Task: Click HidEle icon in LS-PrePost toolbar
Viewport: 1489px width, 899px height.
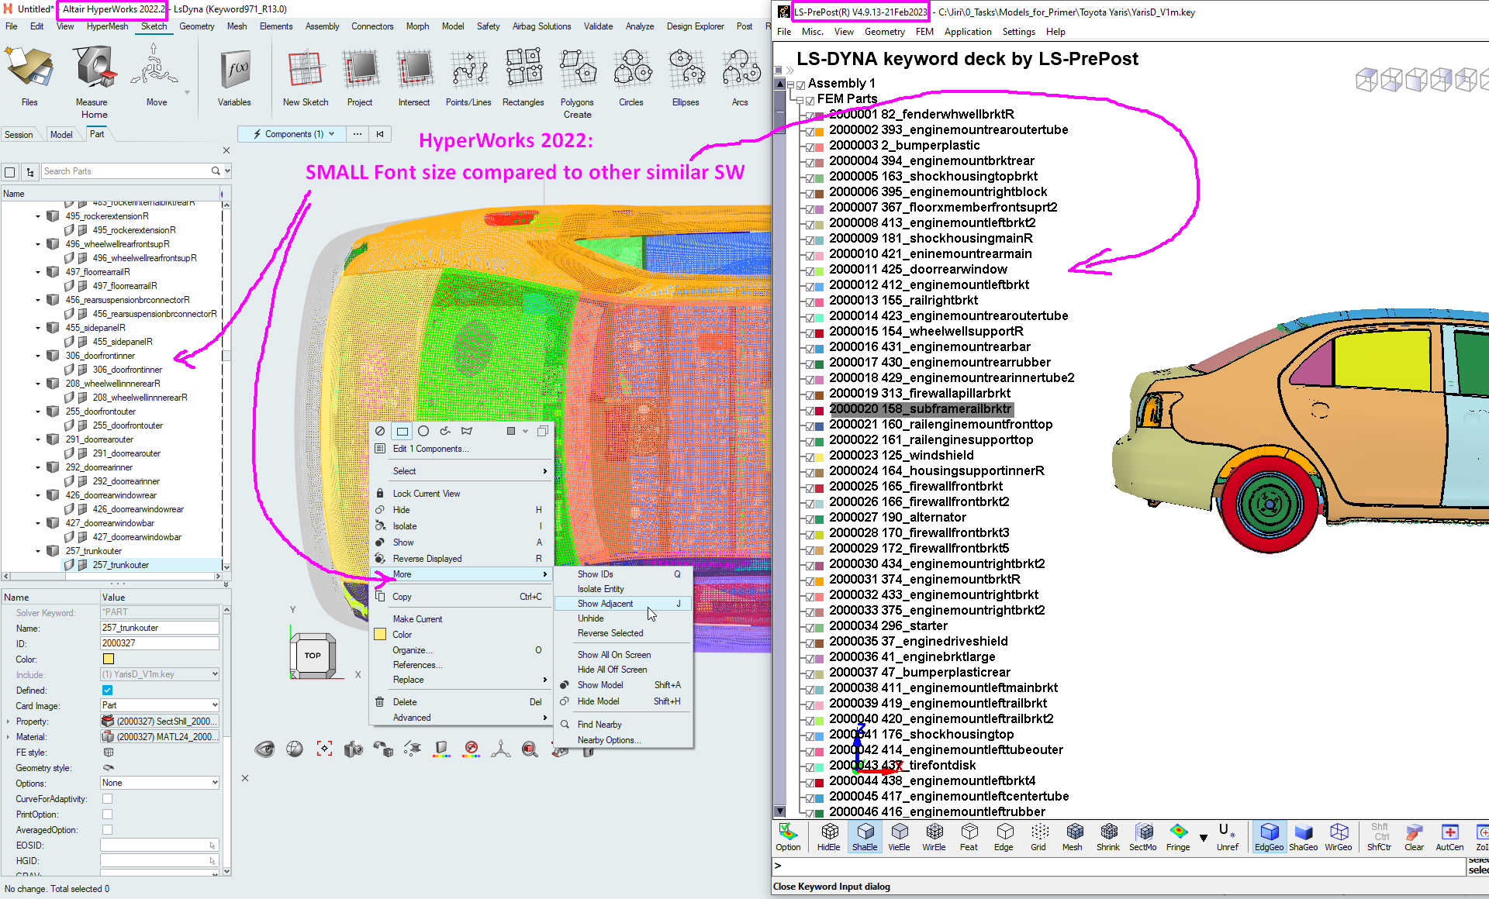Action: coord(829,837)
